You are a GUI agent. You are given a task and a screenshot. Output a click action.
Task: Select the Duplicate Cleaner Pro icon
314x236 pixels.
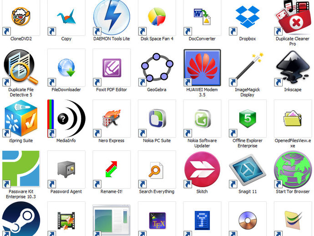coord(293,17)
